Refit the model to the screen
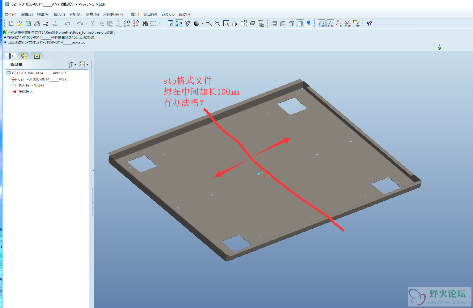Viewport: 473px width, 308px height. point(226,23)
